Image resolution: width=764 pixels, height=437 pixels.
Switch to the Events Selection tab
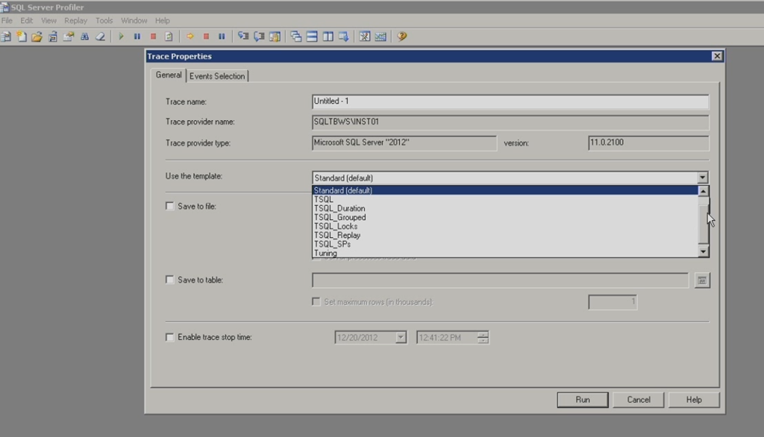coord(217,76)
